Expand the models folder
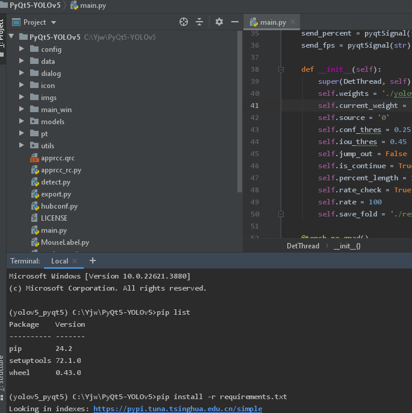This screenshot has height=413, width=412. (22, 121)
